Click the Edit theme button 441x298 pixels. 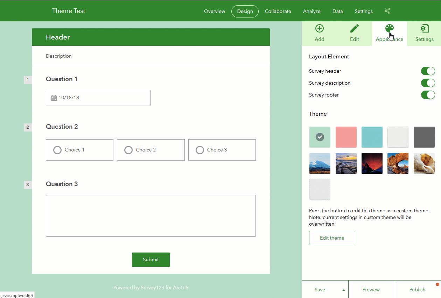[x=332, y=238]
